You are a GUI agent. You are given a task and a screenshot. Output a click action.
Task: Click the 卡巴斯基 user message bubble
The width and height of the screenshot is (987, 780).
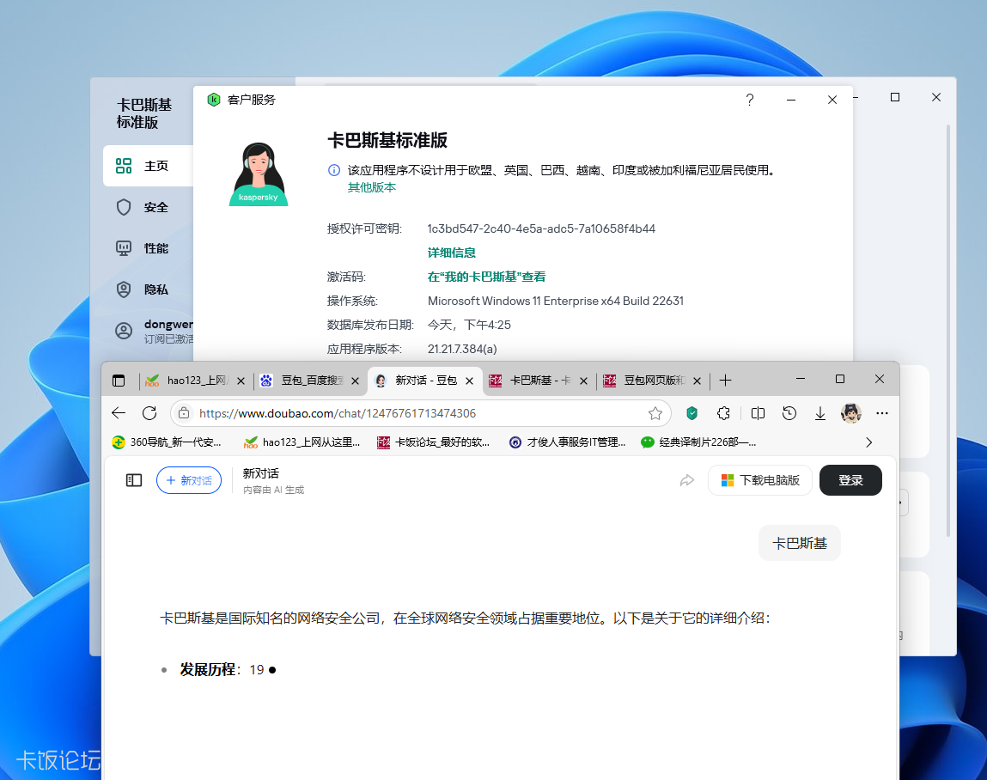click(x=800, y=543)
